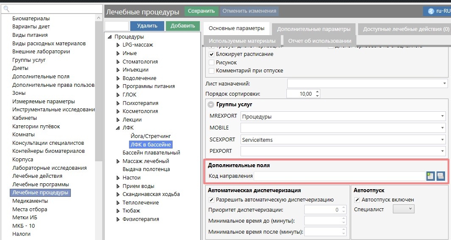451x240 pixels.
Task: Open the Используемые материалы tab
Action: click(242, 41)
